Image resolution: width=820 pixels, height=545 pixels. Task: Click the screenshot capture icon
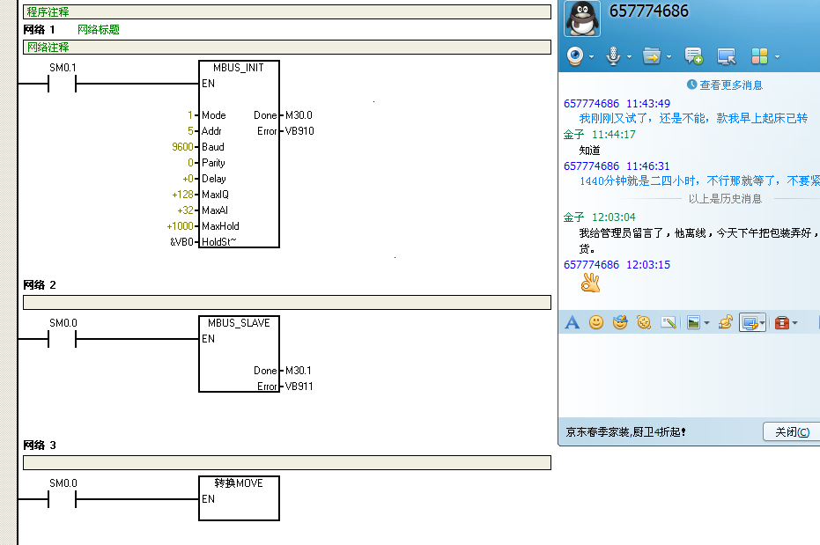(750, 323)
